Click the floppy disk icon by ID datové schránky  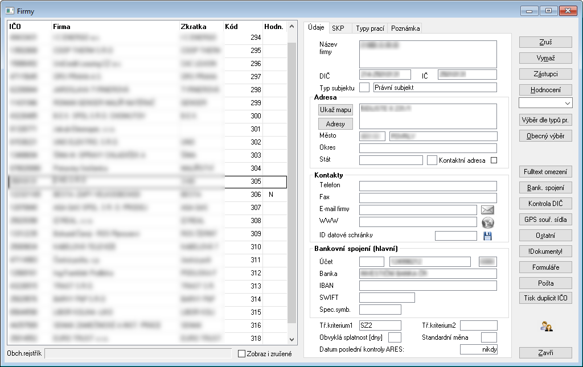[x=487, y=236]
